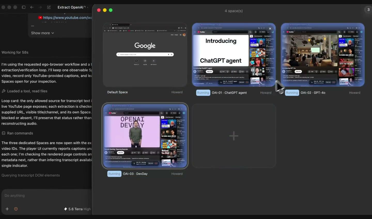Select the 'OAI-03 · DevDay' label
Image resolution: width=372 pixels, height=219 pixels.
click(x=135, y=174)
